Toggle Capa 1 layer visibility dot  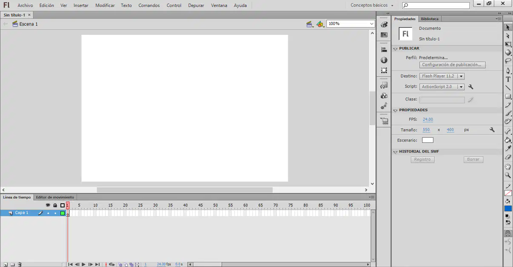[x=48, y=213]
